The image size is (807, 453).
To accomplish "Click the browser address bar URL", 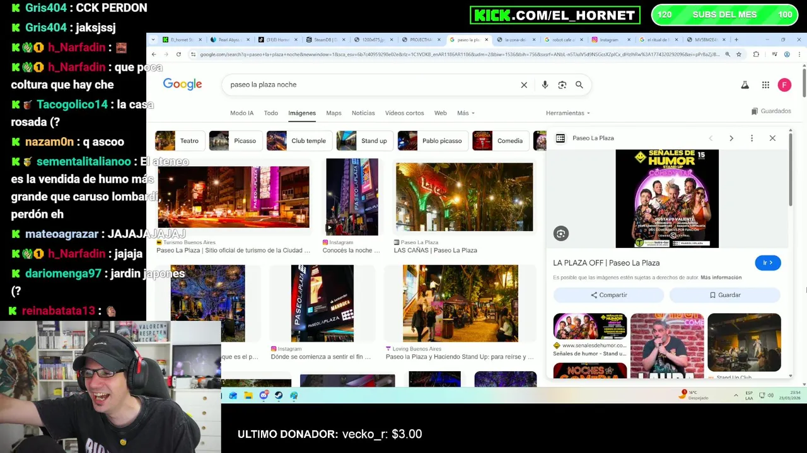I will click(459, 54).
